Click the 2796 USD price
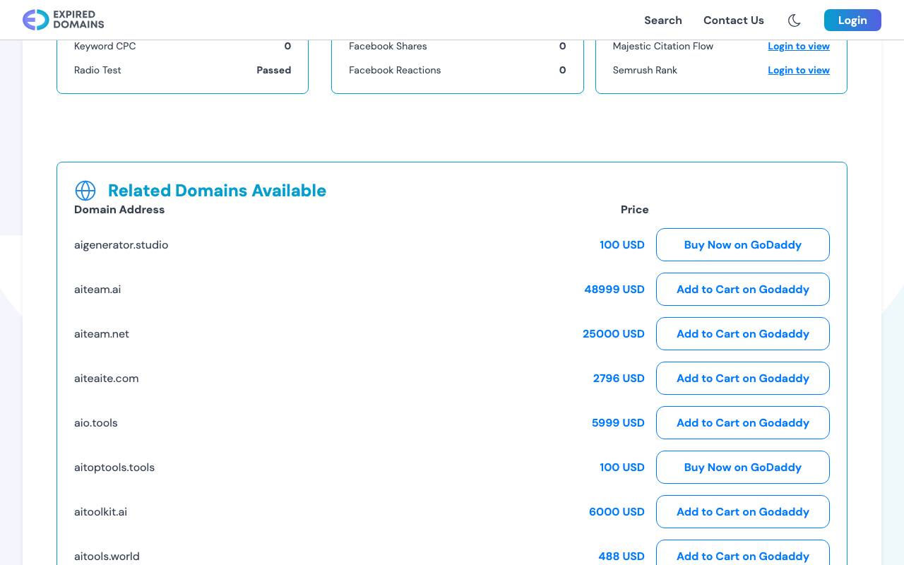Screen dimensions: 904x565 [619, 379]
